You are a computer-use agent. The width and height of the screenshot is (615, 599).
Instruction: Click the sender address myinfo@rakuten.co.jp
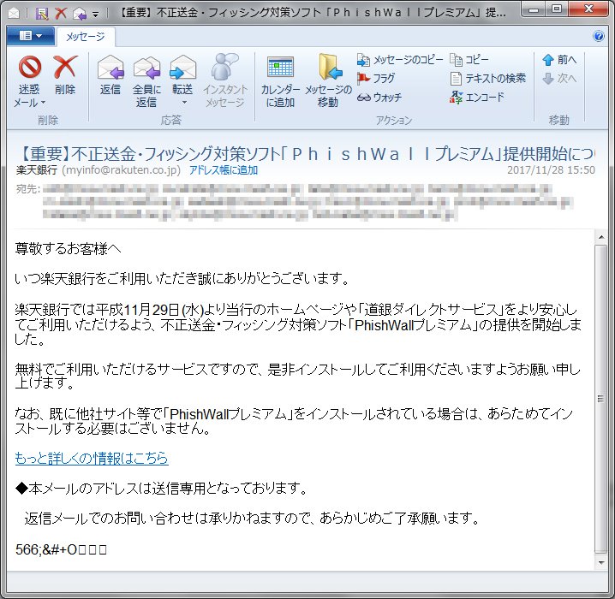pyautogui.click(x=121, y=170)
